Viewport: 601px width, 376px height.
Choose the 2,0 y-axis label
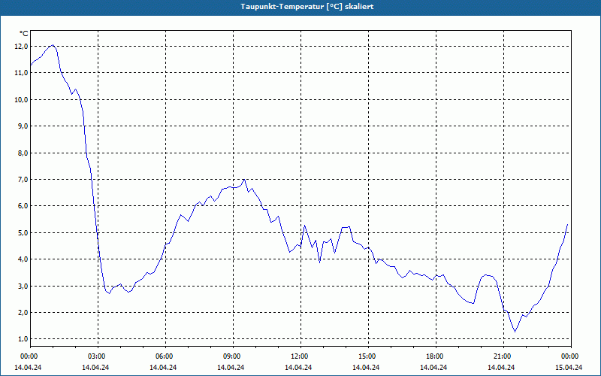tap(23, 312)
